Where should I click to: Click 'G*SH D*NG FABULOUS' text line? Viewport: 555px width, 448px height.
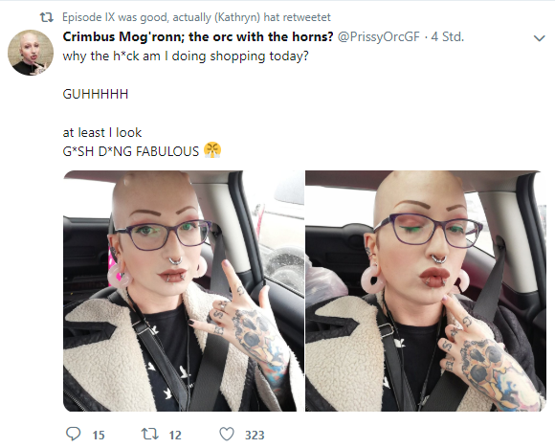click(130, 151)
